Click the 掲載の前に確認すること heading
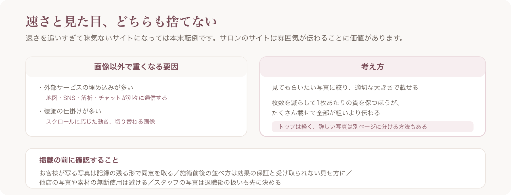 tap(79, 160)
